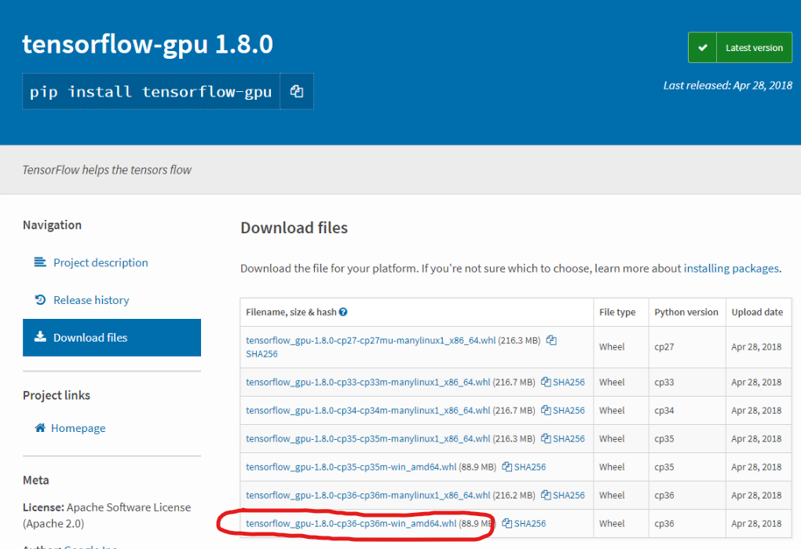
Task: Click the Download files arrow icon
Action: [40, 337]
